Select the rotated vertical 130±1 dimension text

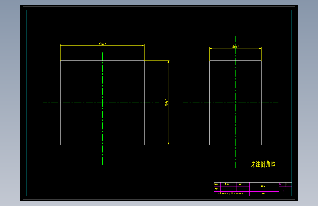click(x=167, y=103)
